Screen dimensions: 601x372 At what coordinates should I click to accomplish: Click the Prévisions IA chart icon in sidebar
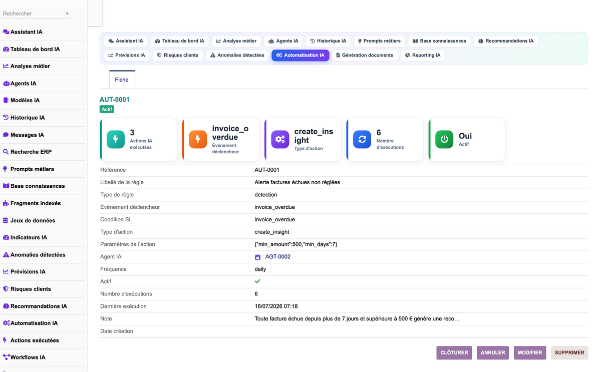6,271
